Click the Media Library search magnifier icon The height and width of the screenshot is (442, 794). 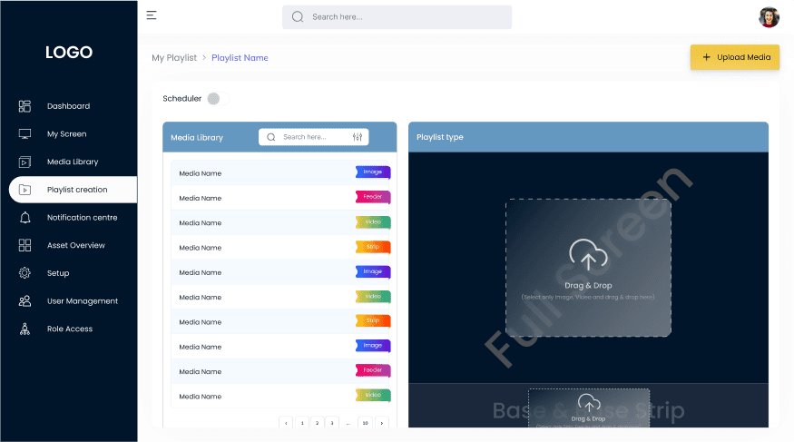click(271, 137)
